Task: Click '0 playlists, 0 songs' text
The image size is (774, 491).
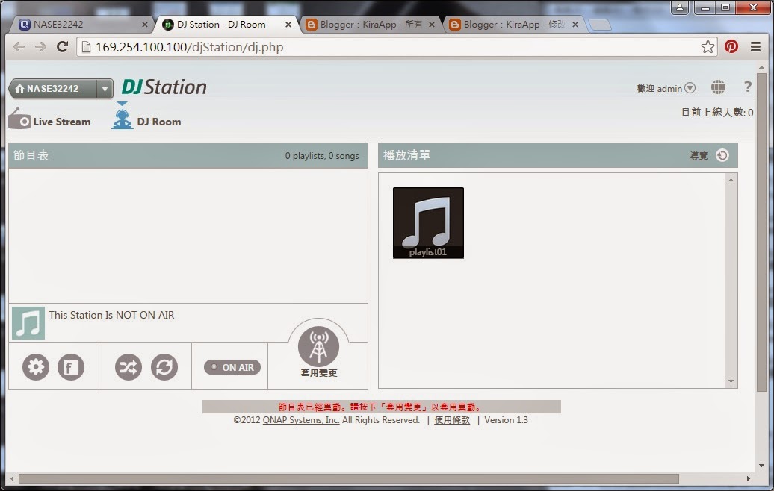Action: point(322,156)
